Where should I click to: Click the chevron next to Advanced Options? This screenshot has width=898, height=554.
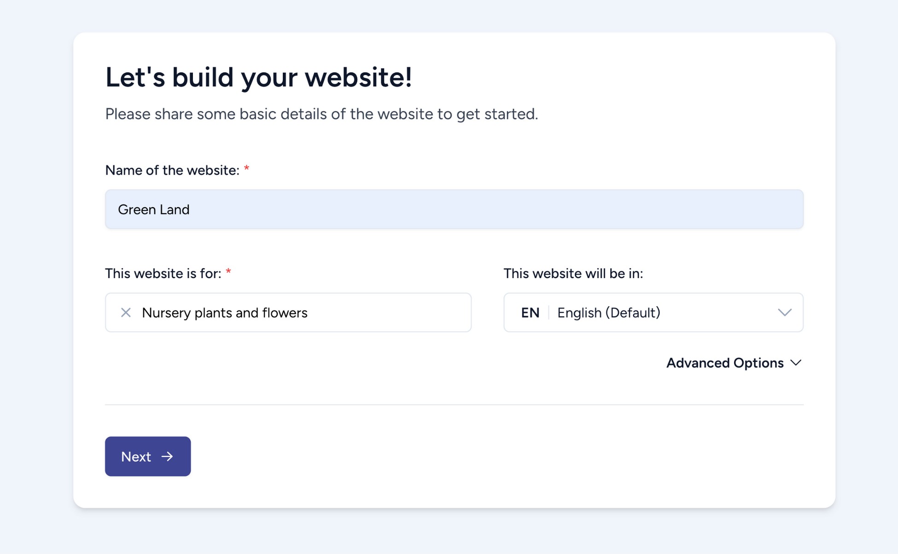tap(796, 363)
